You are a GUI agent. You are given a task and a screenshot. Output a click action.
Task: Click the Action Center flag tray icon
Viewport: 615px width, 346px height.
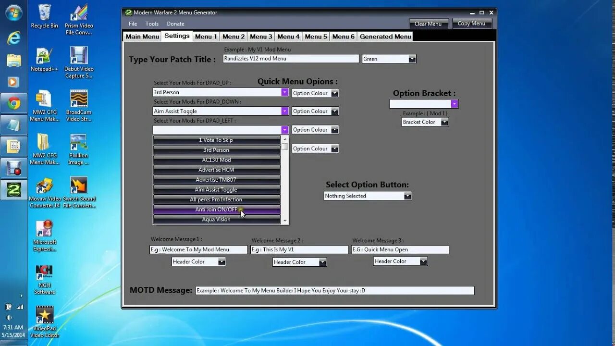click(x=9, y=307)
